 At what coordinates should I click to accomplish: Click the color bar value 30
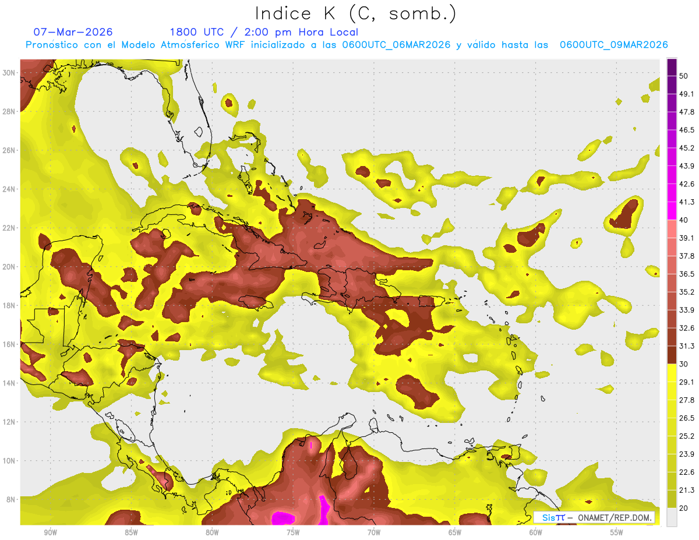[x=684, y=364]
